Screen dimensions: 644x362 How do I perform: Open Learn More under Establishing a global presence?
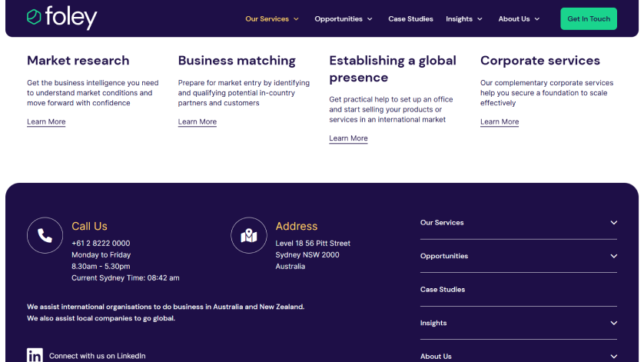click(348, 138)
